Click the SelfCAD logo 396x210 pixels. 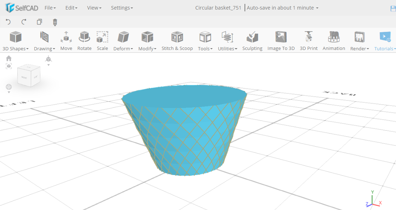[x=22, y=8]
